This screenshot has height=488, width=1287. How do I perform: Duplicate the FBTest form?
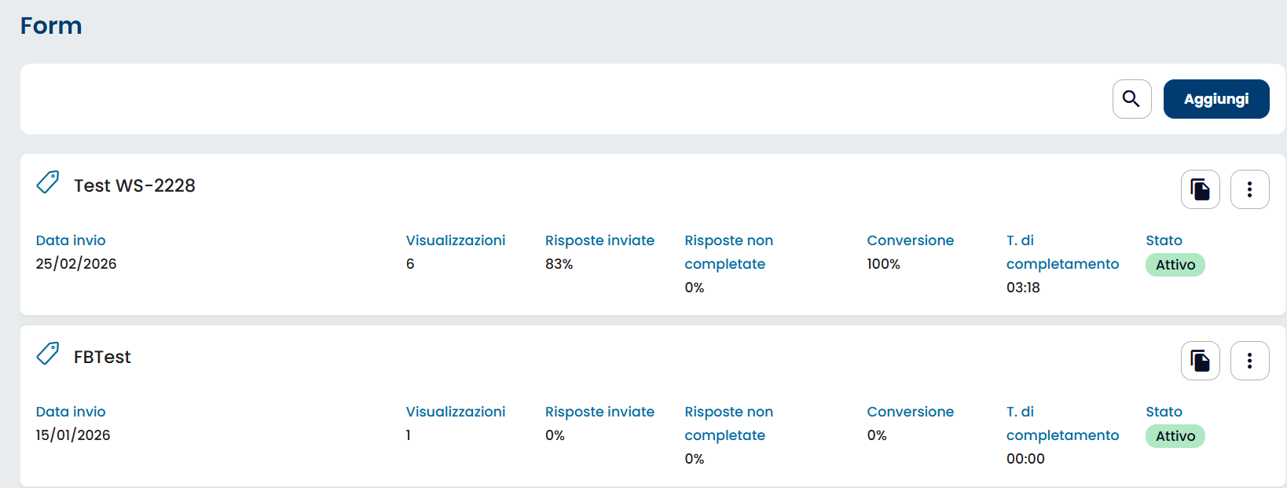click(1200, 361)
